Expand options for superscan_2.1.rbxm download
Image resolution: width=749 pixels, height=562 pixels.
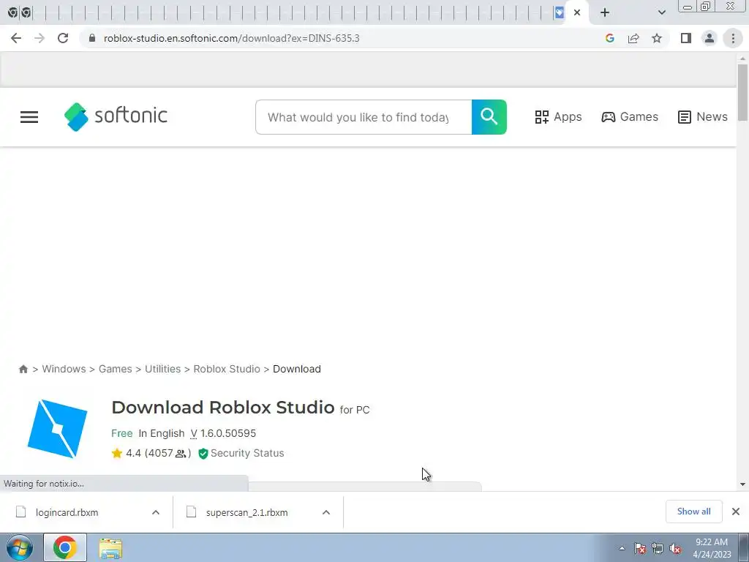click(x=326, y=512)
